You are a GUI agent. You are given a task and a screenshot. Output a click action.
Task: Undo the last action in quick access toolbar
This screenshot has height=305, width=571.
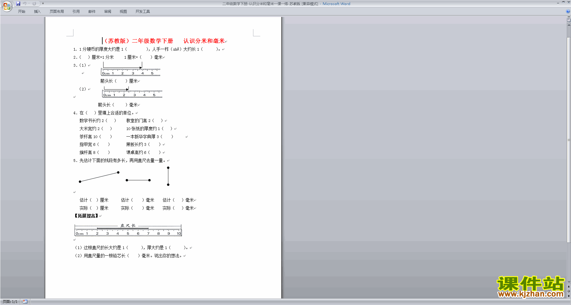tap(25, 4)
